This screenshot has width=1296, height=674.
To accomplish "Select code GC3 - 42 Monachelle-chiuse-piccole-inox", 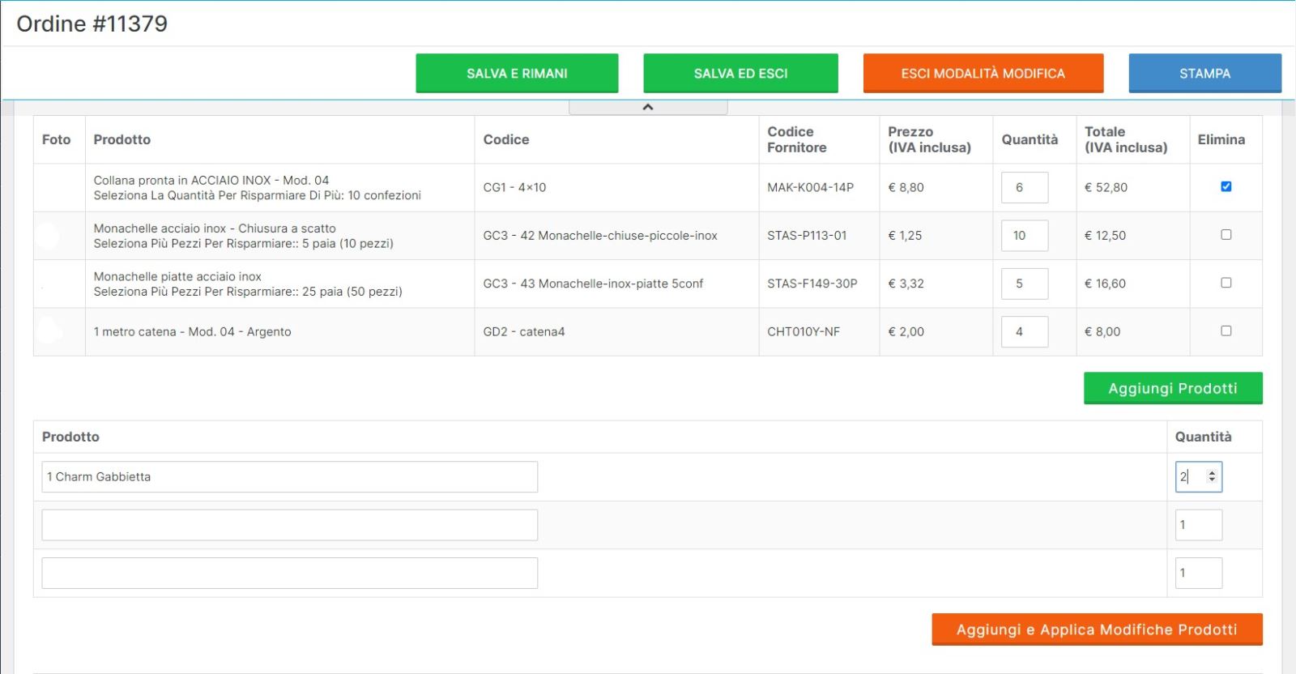I will (x=600, y=236).
